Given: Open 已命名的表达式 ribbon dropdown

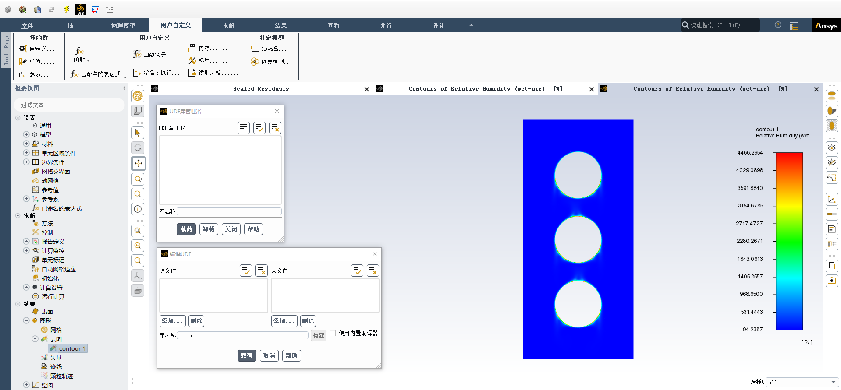Looking at the screenshot, I should (99, 74).
